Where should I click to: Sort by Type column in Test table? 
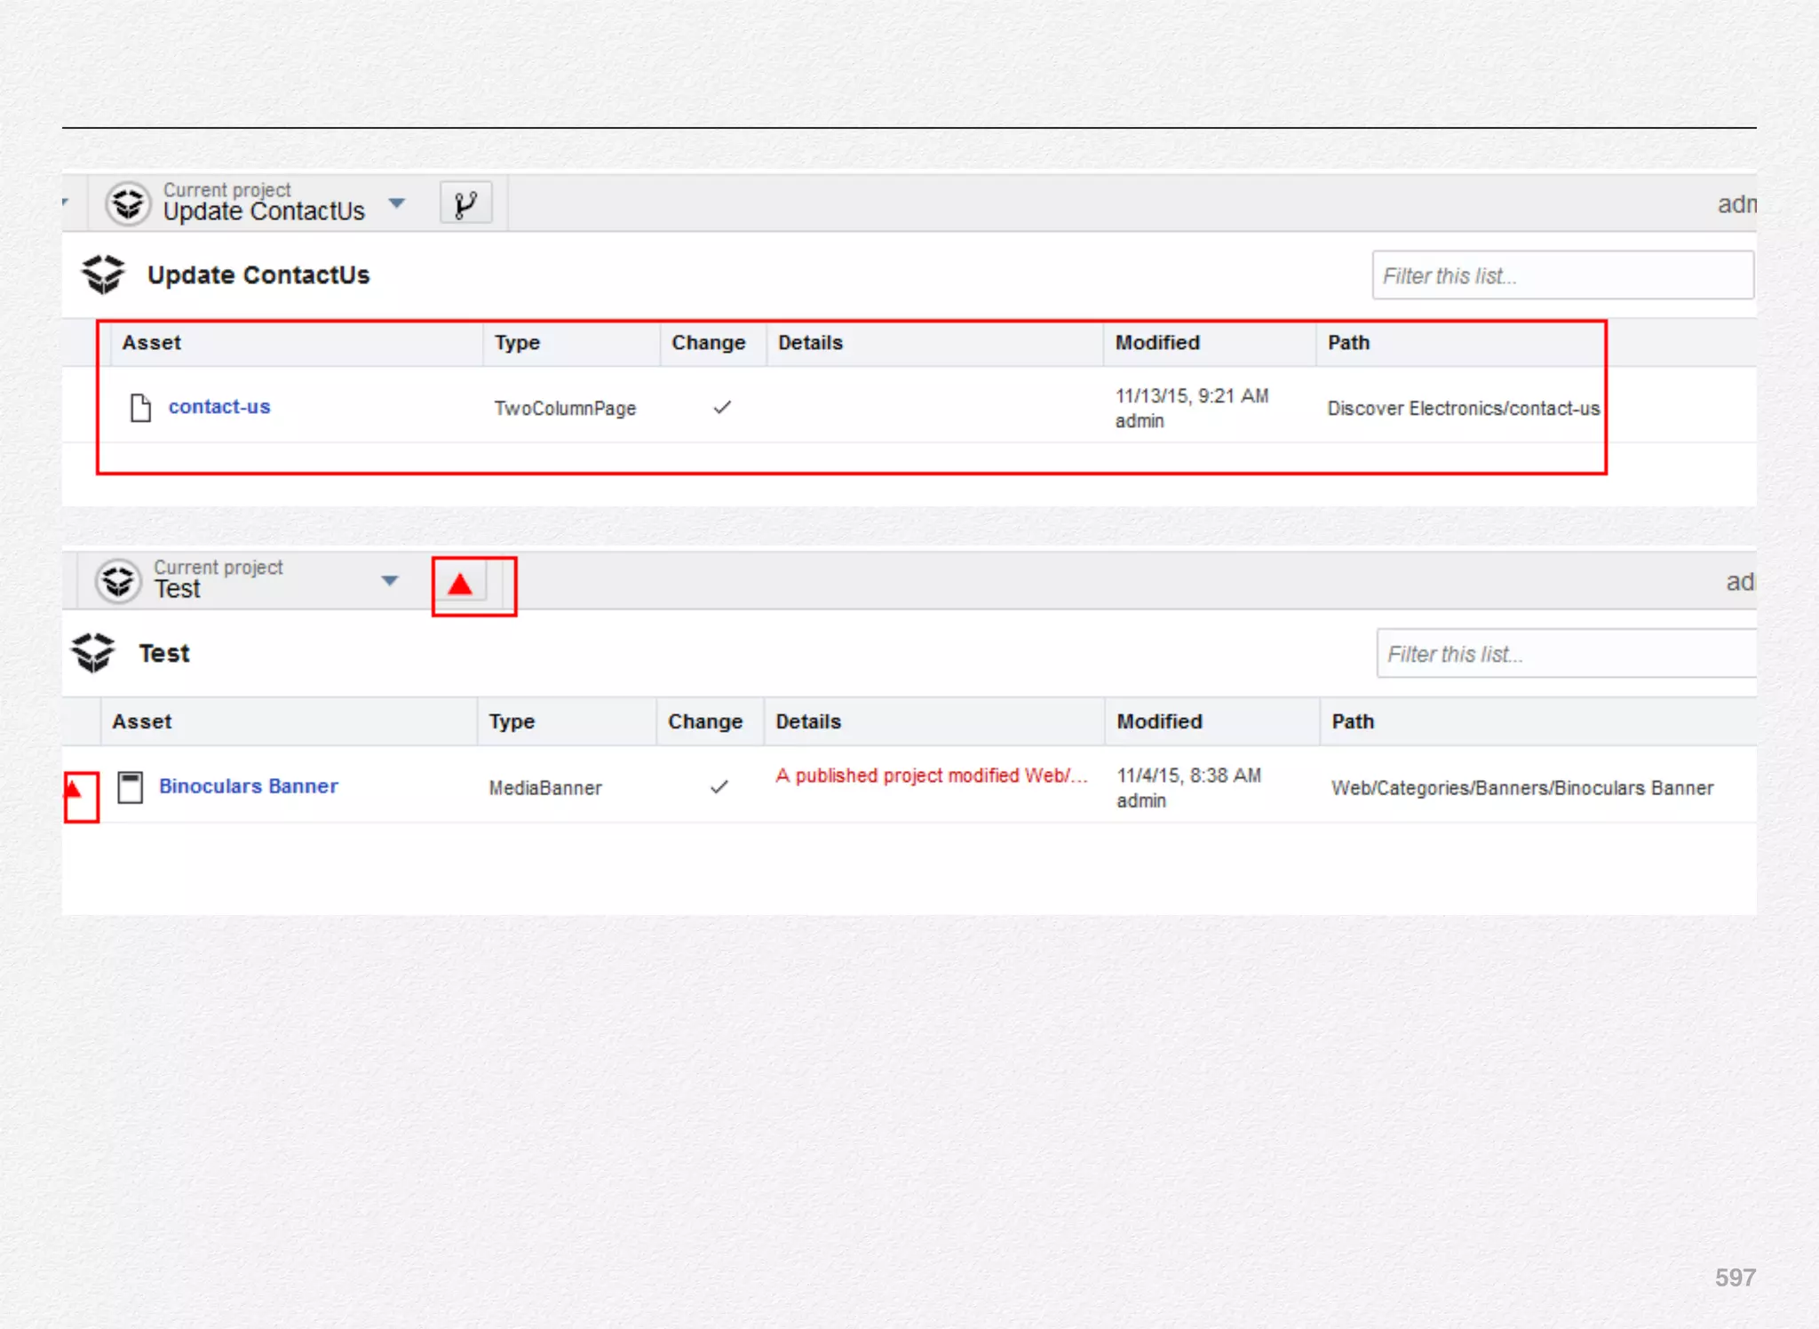click(x=512, y=721)
